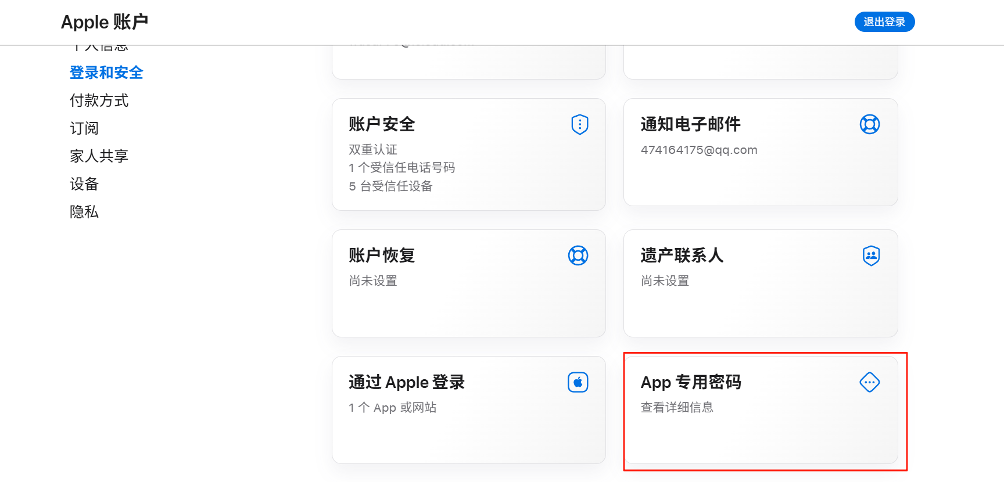The height and width of the screenshot is (482, 1004).
Task: Go to 付款方式 in the sidebar
Action: 99,100
